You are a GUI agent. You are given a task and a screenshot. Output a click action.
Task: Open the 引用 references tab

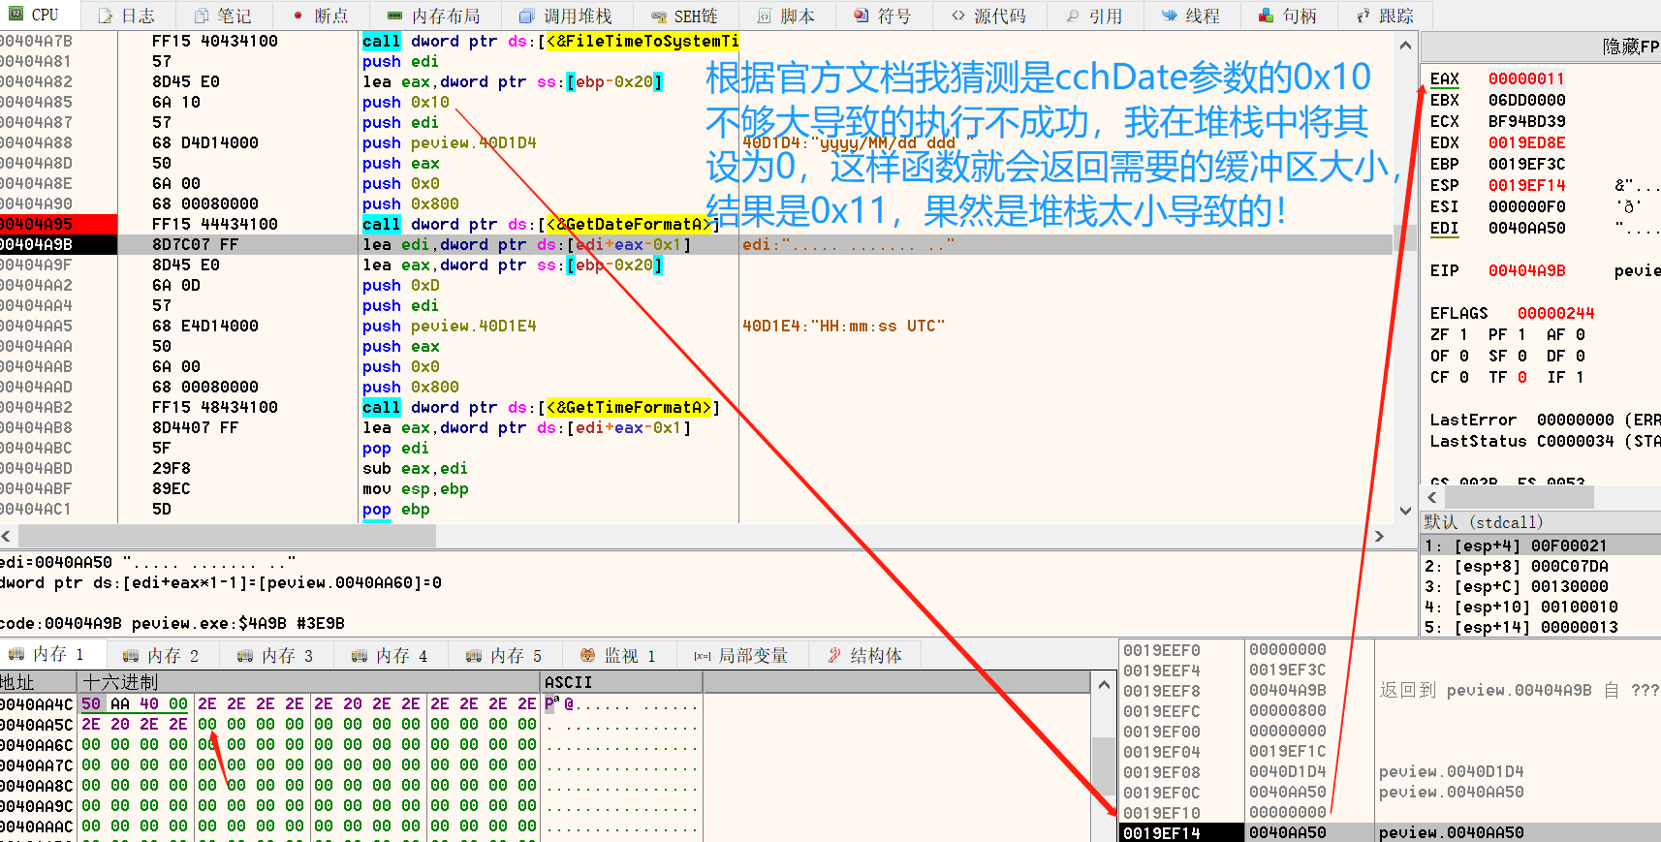pos(1095,16)
